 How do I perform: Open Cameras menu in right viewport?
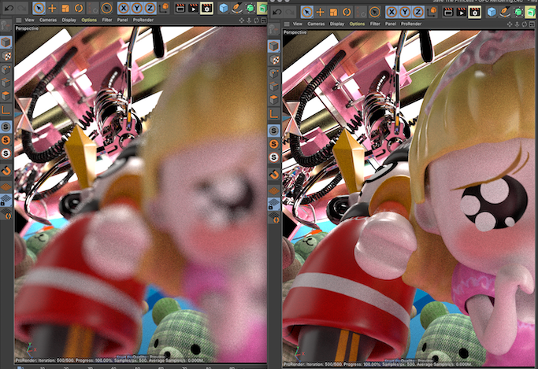coord(316,24)
